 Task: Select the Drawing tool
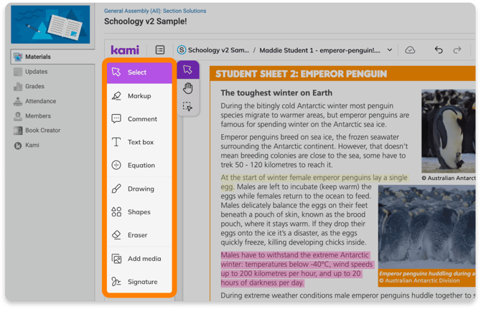pyautogui.click(x=139, y=189)
